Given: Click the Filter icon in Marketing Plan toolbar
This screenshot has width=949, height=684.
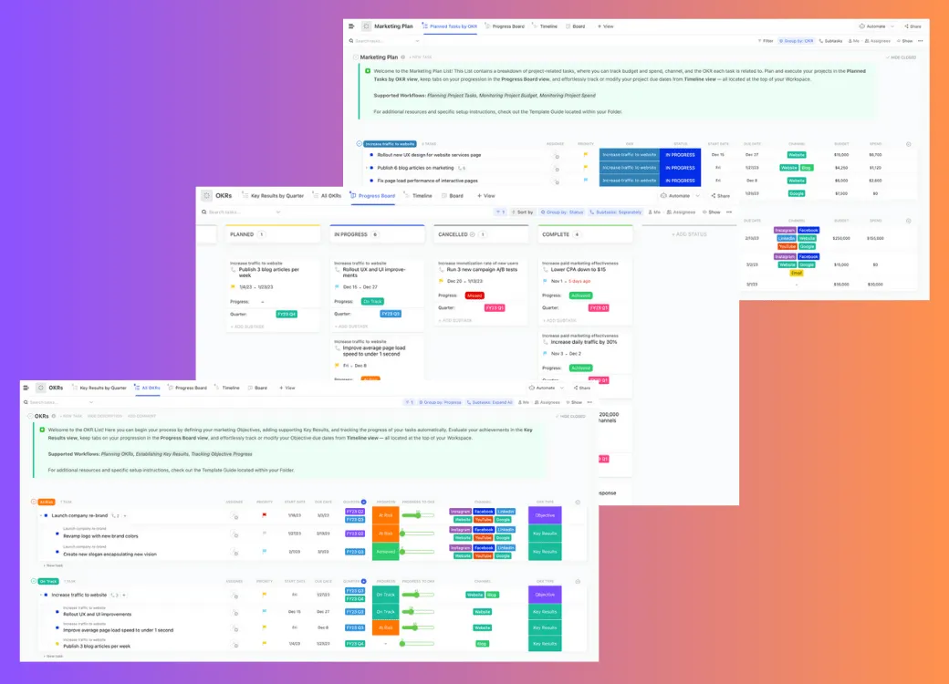Looking at the screenshot, I should click(759, 40).
